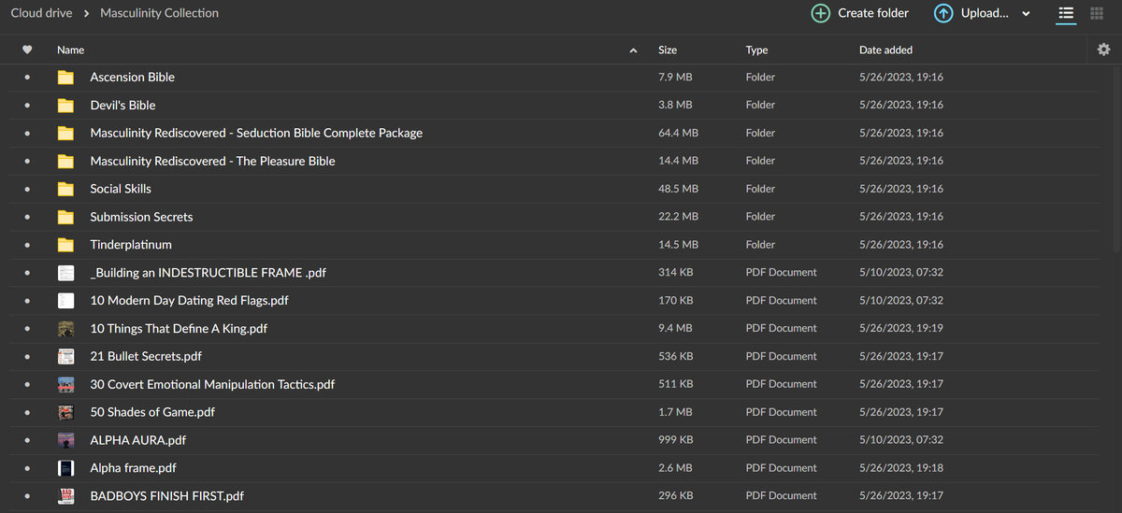Toggle favourite dot for Ascension Bible
1122x513 pixels.
click(27, 78)
